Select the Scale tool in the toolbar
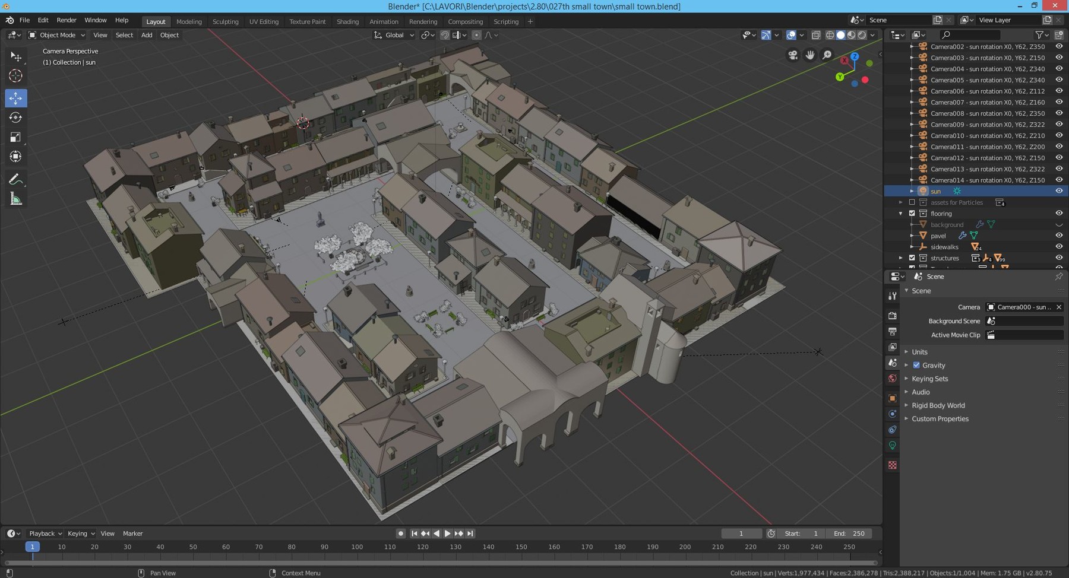Viewport: 1069px width, 578px height. click(15, 137)
